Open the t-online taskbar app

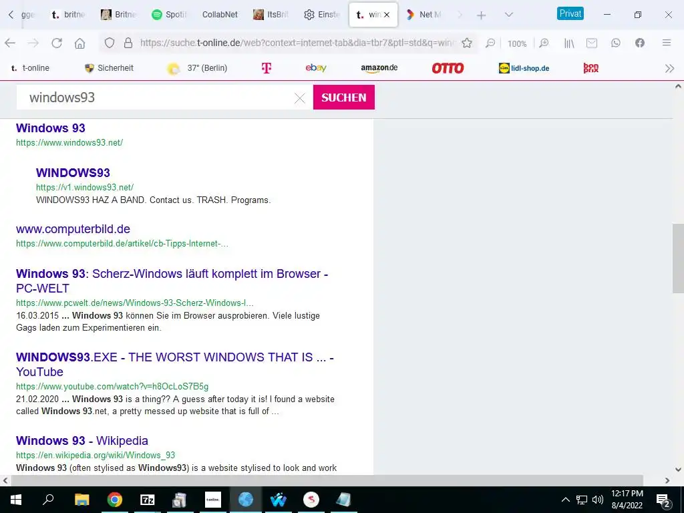(213, 500)
